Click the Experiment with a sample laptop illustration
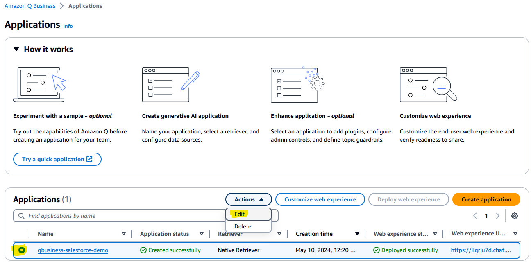 point(40,84)
